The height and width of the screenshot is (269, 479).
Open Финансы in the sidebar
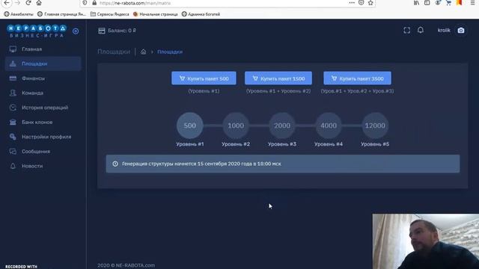pyautogui.click(x=43, y=78)
